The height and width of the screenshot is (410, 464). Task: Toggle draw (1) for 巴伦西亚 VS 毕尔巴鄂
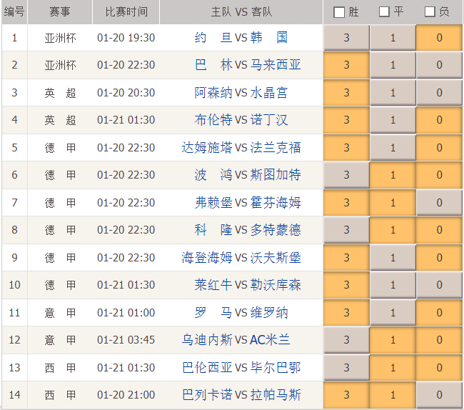(393, 368)
